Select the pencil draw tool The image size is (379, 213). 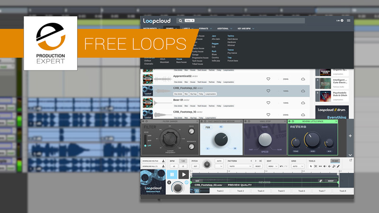coord(338,166)
